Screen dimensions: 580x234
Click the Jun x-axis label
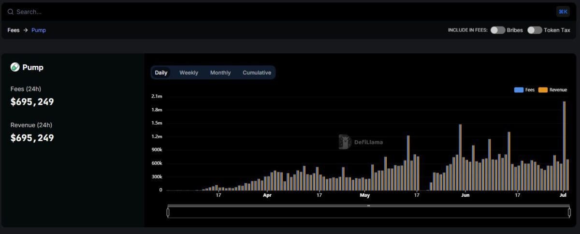point(465,195)
